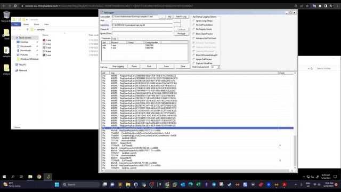Open Desktop in Explorer sidebar
This screenshot has height=192, width=341.
[x=24, y=42]
